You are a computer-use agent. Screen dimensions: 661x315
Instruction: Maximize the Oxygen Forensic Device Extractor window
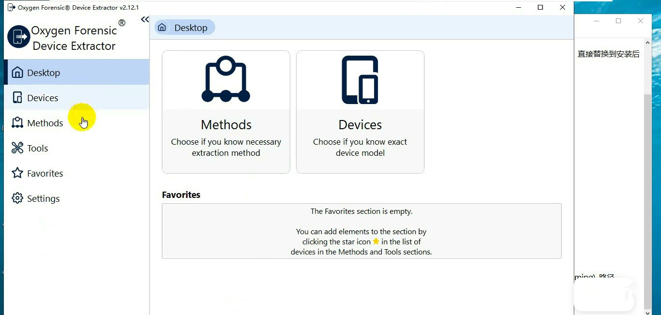coord(541,7)
